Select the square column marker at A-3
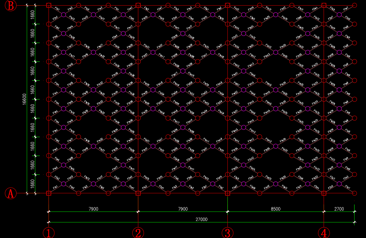 click(227, 193)
